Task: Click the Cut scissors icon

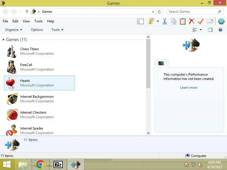Action: pos(165,21)
